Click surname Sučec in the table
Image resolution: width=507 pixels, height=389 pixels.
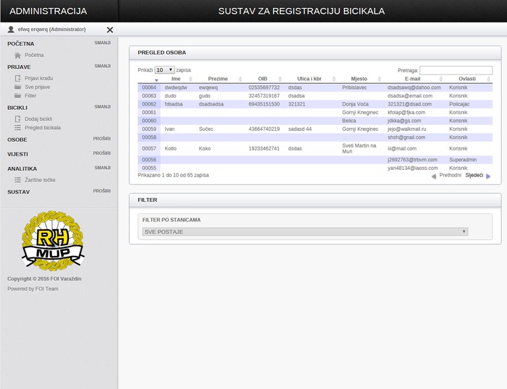pyautogui.click(x=206, y=129)
